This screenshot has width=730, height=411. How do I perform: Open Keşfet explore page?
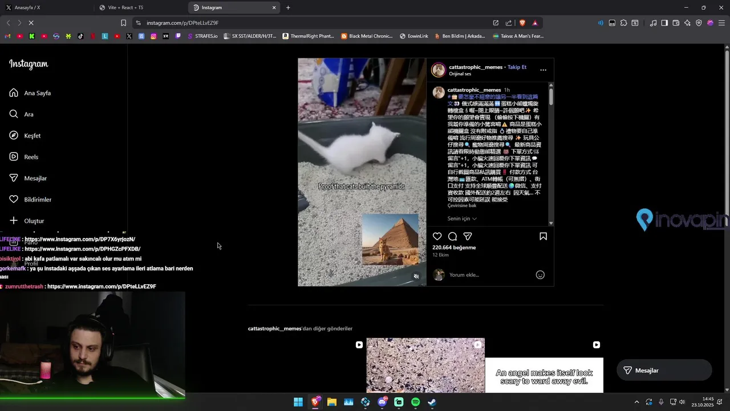(25, 136)
